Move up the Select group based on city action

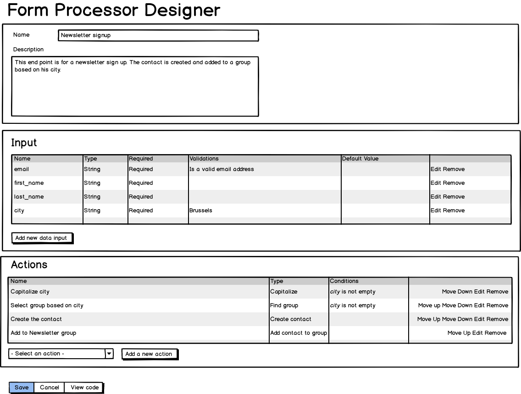(x=429, y=305)
